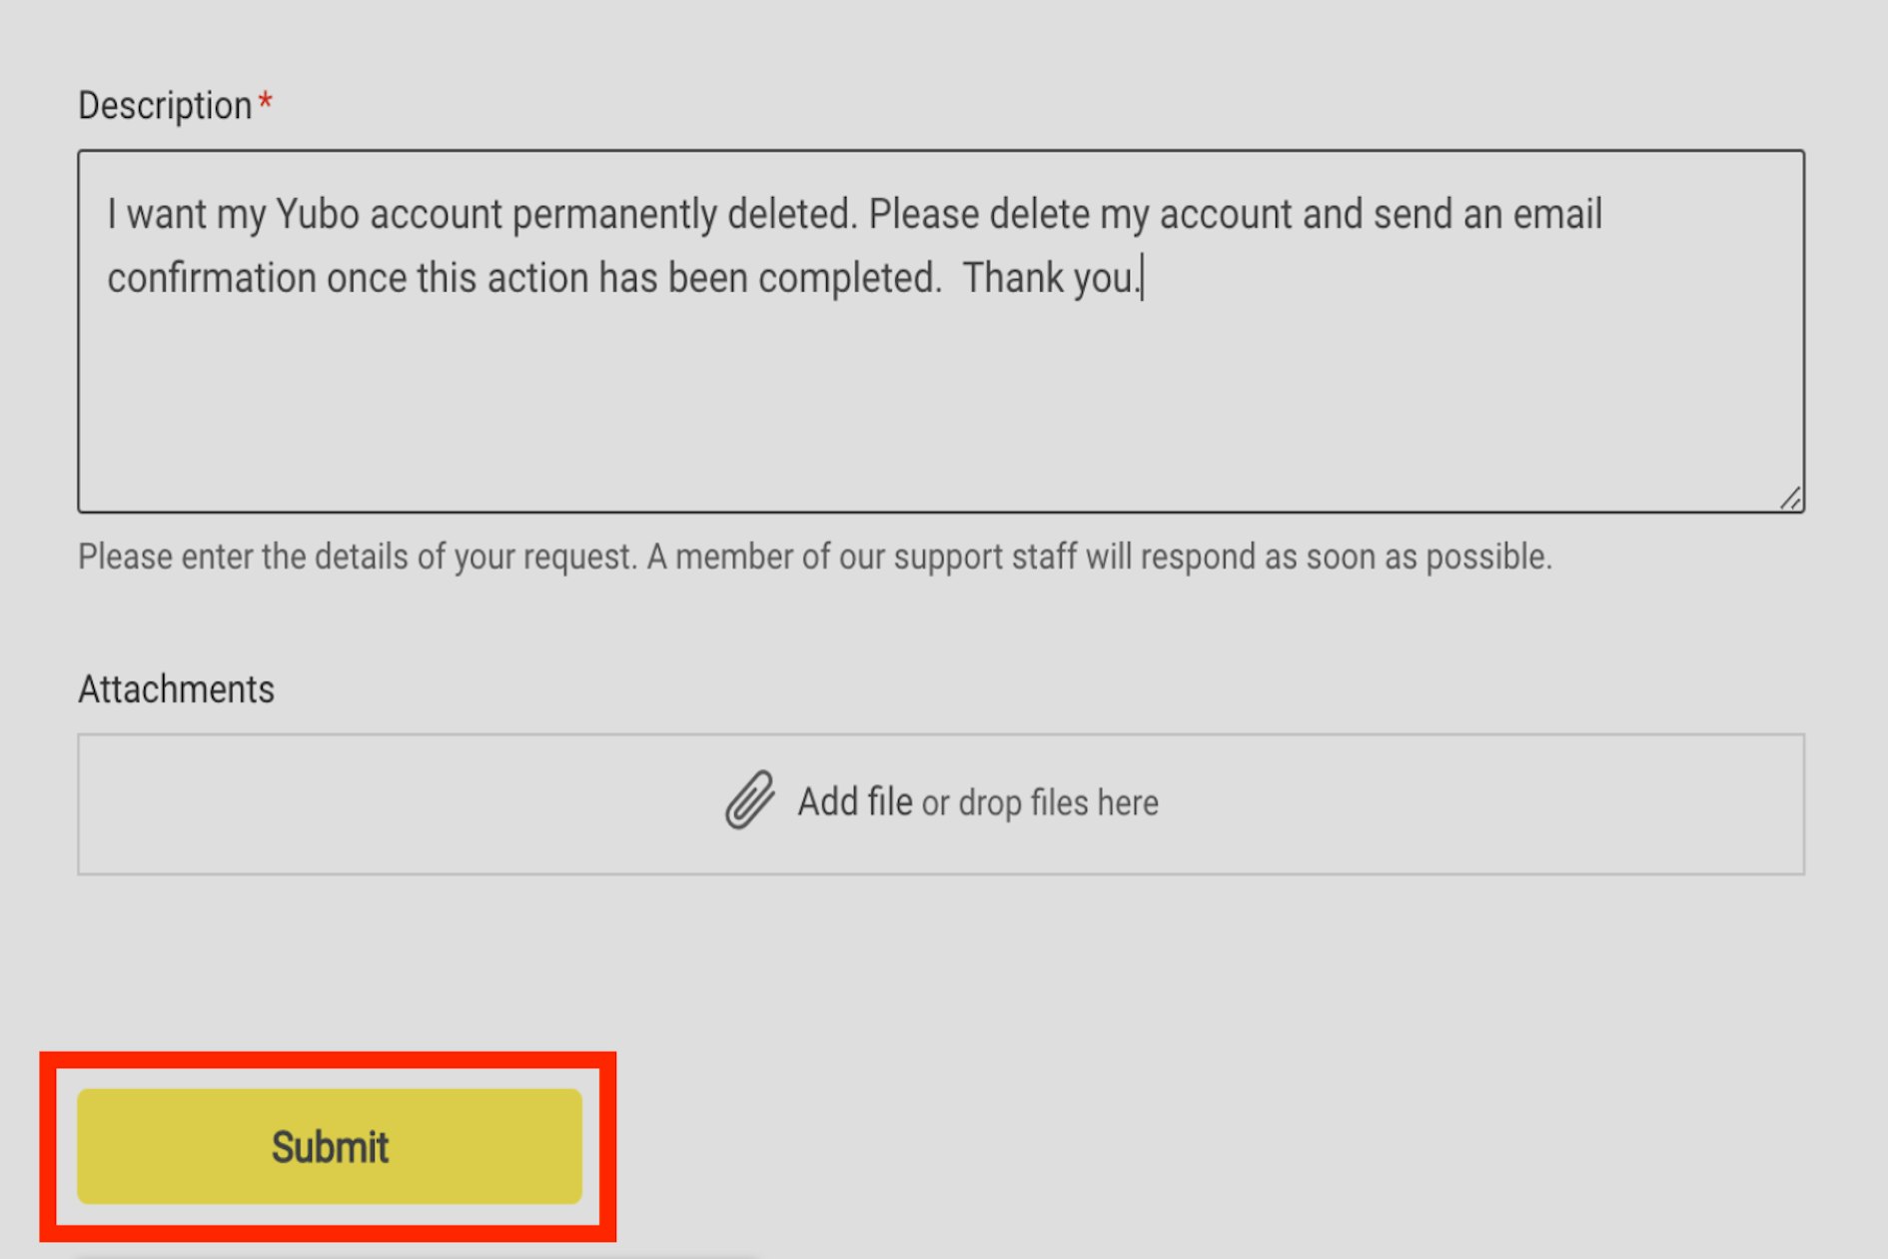Open the Add file link
Viewport: 1888px width, 1259px height.
tap(854, 801)
